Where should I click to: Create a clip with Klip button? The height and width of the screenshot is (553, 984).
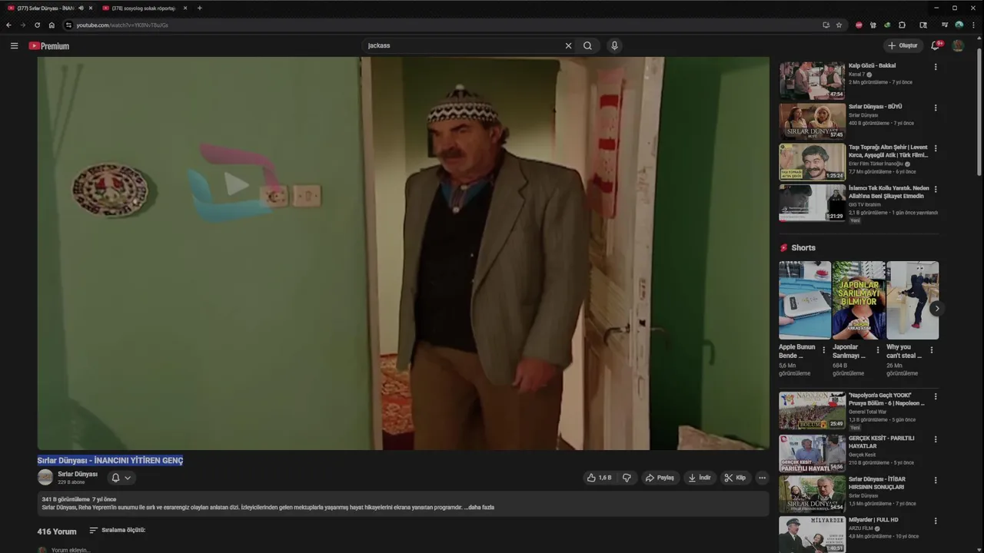pyautogui.click(x=735, y=478)
